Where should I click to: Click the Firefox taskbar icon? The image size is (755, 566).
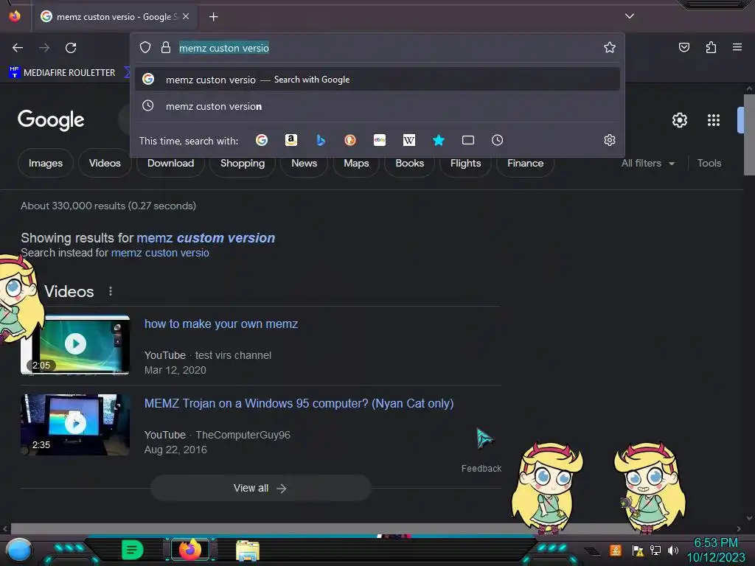point(189,550)
